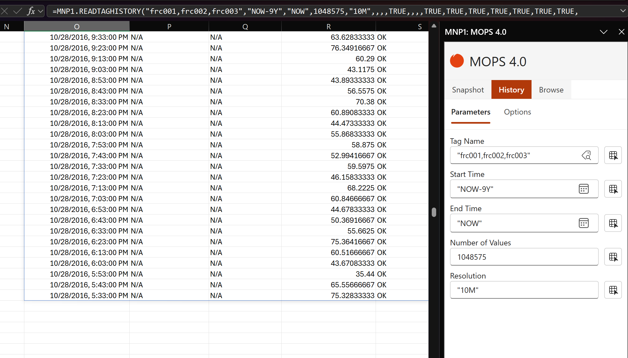Switch to the Options sub-tab

tap(517, 112)
